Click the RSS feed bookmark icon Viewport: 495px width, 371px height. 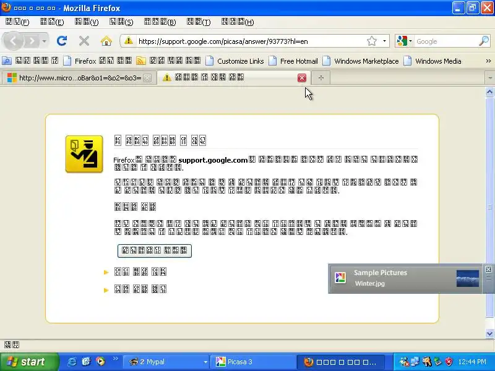(141, 61)
